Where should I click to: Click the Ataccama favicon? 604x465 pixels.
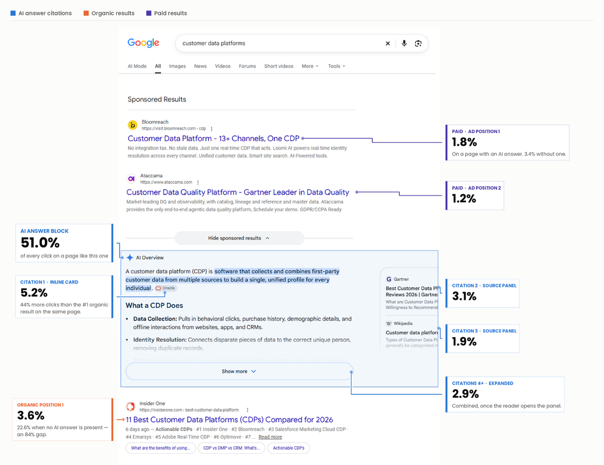tap(132, 179)
